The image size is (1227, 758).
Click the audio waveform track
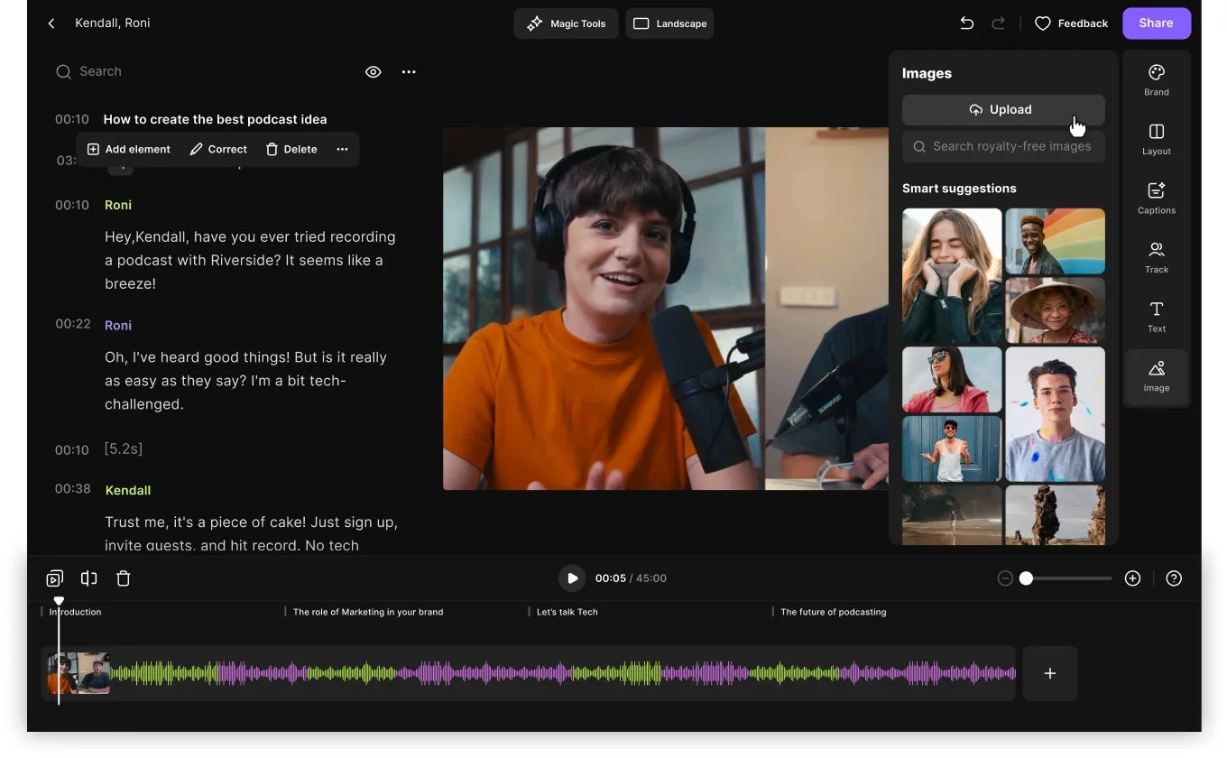pyautogui.click(x=563, y=673)
